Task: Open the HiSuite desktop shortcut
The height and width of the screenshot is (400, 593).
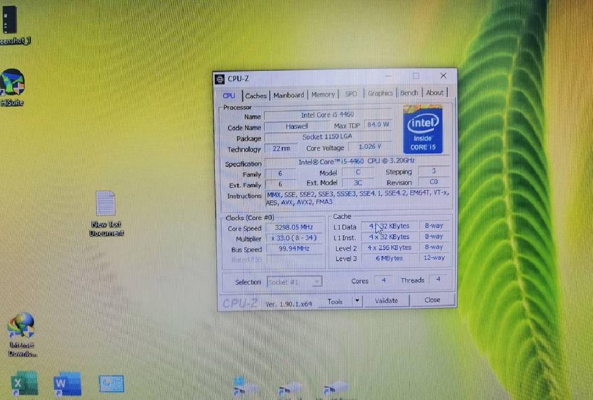Action: pos(12,87)
